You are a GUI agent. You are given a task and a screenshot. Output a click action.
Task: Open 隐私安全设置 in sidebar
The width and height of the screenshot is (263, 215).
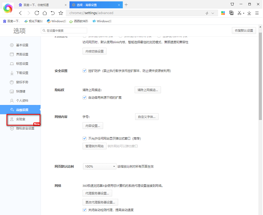pos(20,129)
